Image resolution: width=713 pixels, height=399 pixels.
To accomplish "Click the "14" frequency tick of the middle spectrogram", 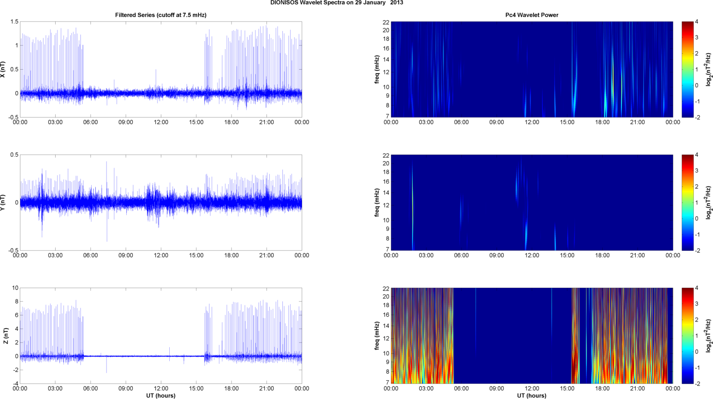I will (x=386, y=192).
